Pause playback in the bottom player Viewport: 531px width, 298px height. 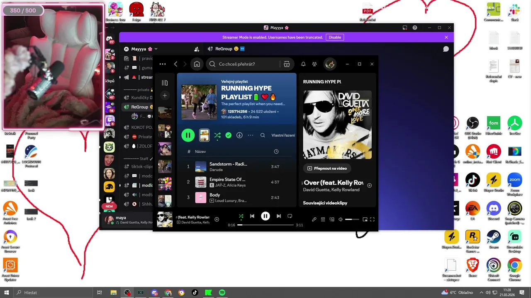pos(265,216)
